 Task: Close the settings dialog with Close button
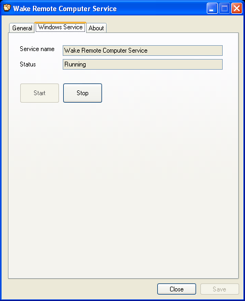tap(176, 289)
